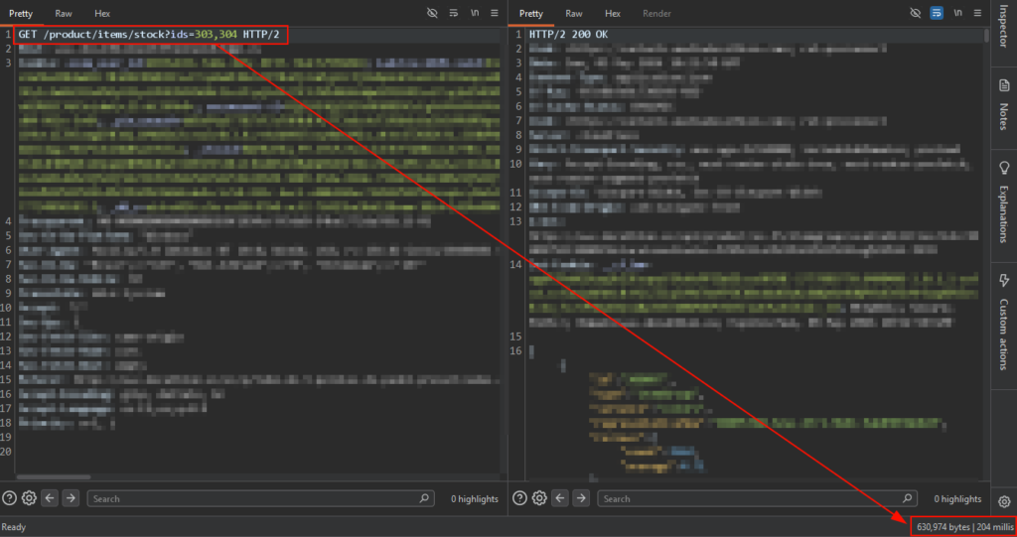Screen dimensions: 1017x537
Task: Go to previous match in request search
Action: pyautogui.click(x=50, y=498)
